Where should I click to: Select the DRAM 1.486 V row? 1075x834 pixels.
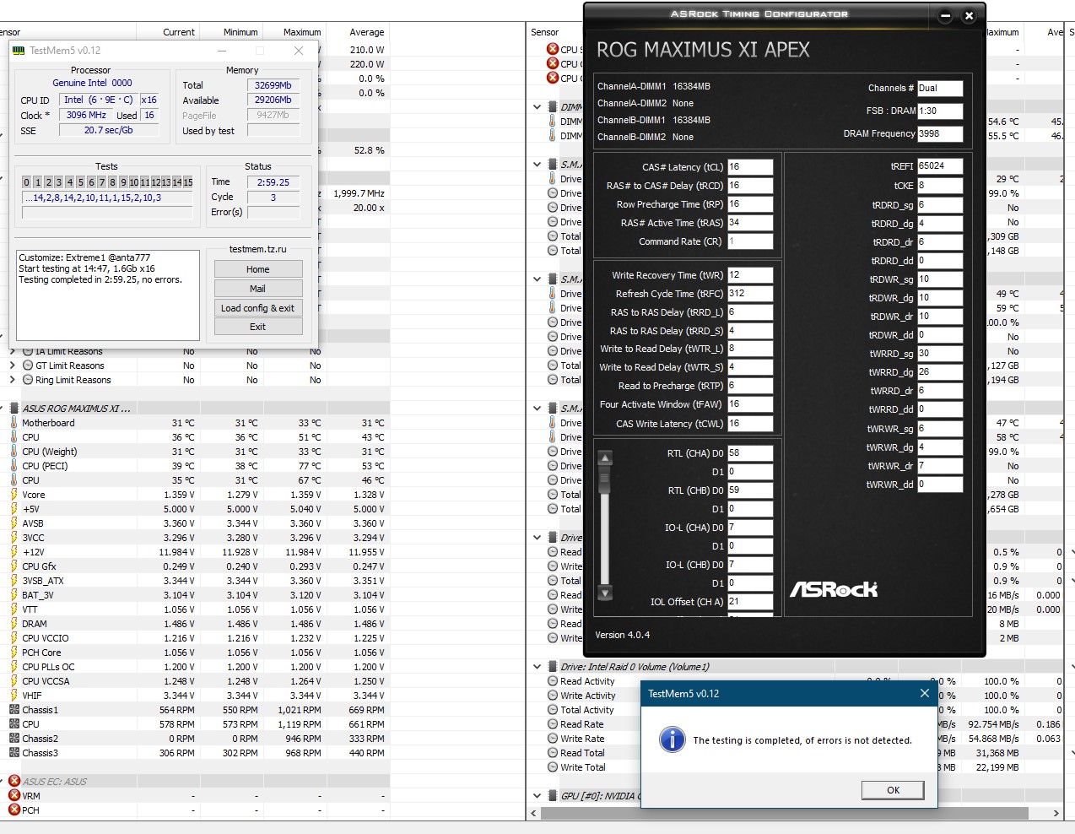(195, 624)
